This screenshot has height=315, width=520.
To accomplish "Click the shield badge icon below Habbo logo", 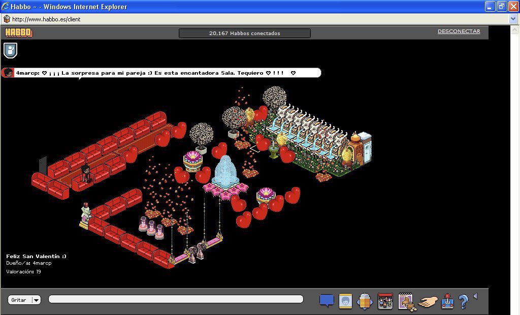I will point(10,50).
